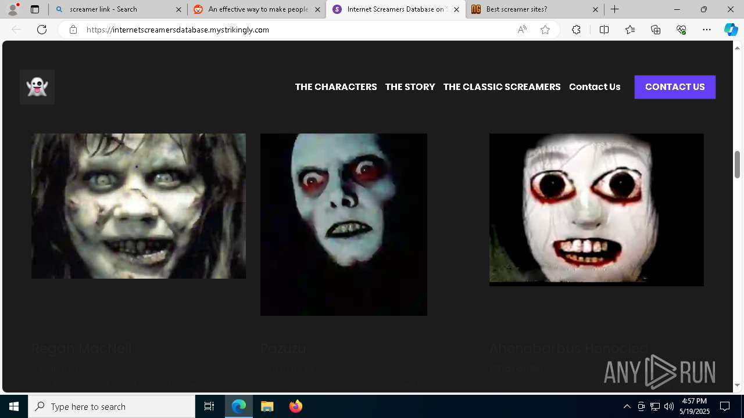
Task: Open Settings and more menu
Action: 707,30
